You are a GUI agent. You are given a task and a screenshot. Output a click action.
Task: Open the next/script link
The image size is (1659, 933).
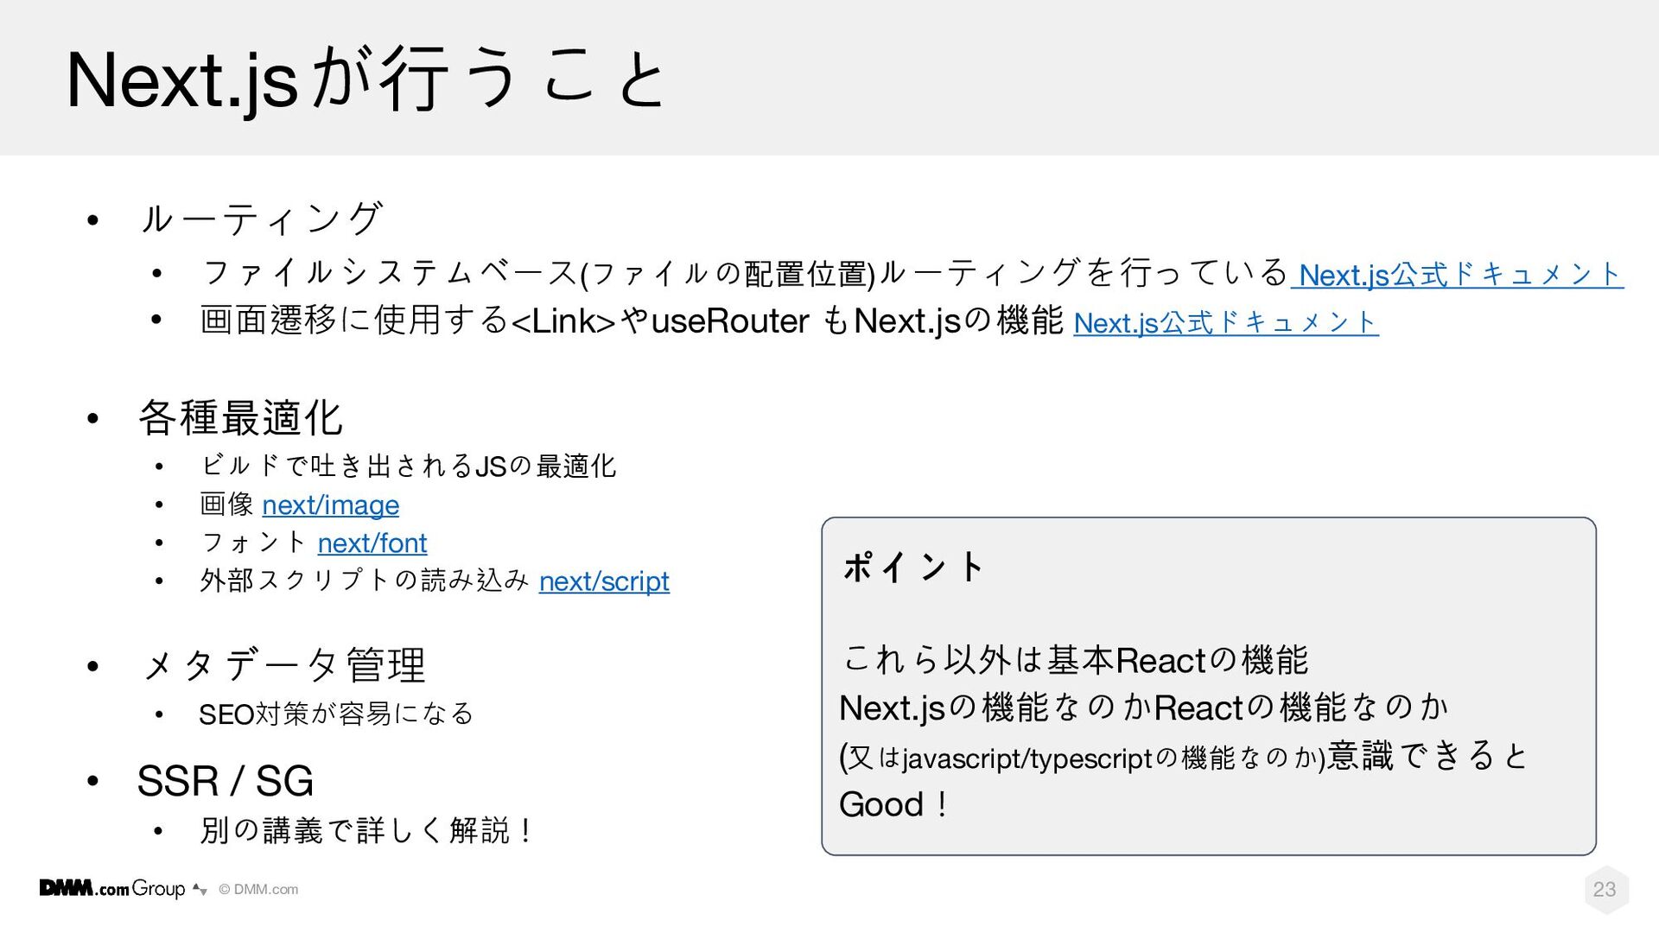[604, 581]
